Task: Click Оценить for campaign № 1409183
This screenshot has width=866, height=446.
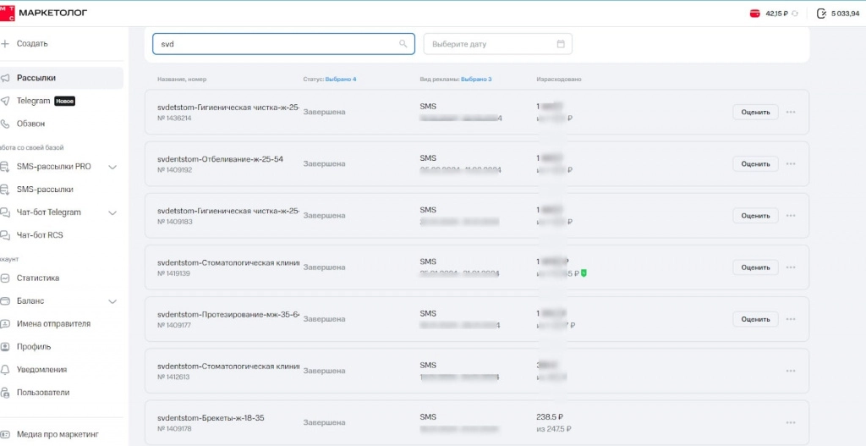Action: pos(755,216)
